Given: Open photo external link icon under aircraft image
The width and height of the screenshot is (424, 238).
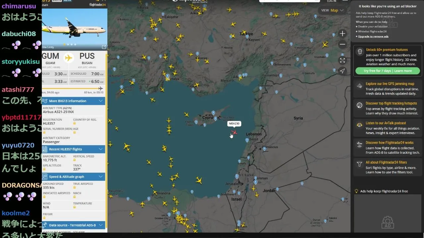Looking at the screenshot, I should click(104, 47).
